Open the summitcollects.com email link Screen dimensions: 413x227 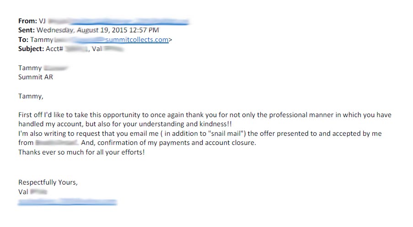coord(137,40)
